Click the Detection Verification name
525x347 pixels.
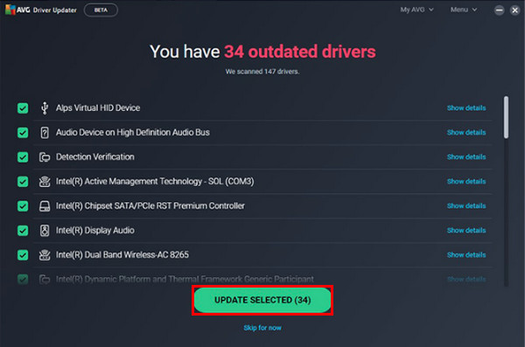[95, 157]
